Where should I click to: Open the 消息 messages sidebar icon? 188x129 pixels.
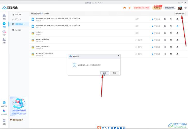4,41
